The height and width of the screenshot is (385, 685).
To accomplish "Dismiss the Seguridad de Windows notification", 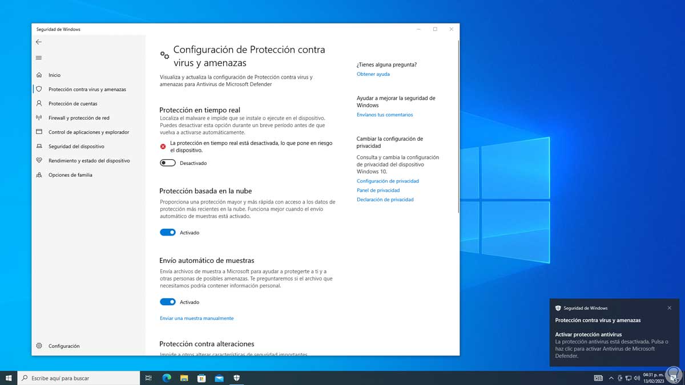I will (x=670, y=308).
